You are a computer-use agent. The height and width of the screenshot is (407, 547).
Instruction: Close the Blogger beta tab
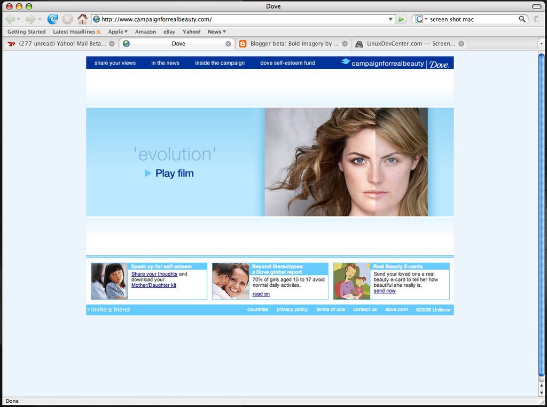345,44
